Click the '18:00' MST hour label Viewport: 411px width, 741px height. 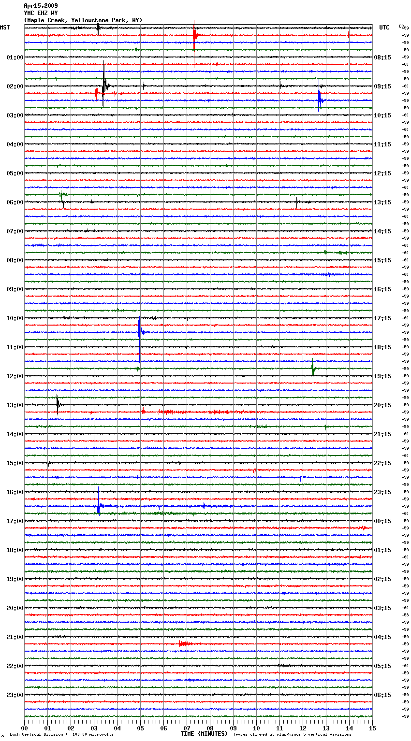[x=15, y=550]
